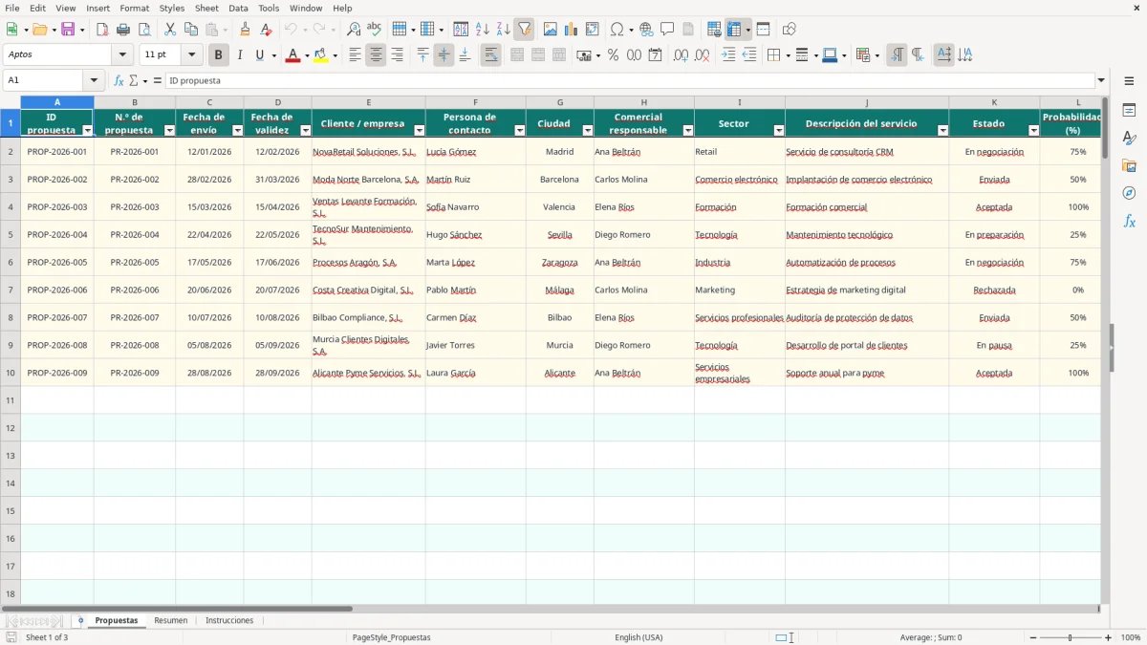Click the Insert Chart icon

coord(572,30)
